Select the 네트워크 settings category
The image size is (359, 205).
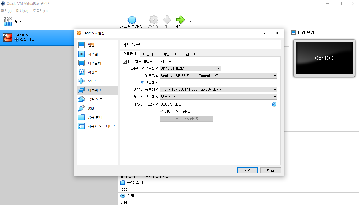tap(98, 90)
